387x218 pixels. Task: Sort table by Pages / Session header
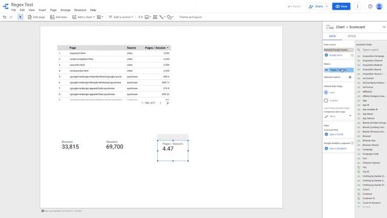pyautogui.click(x=157, y=48)
